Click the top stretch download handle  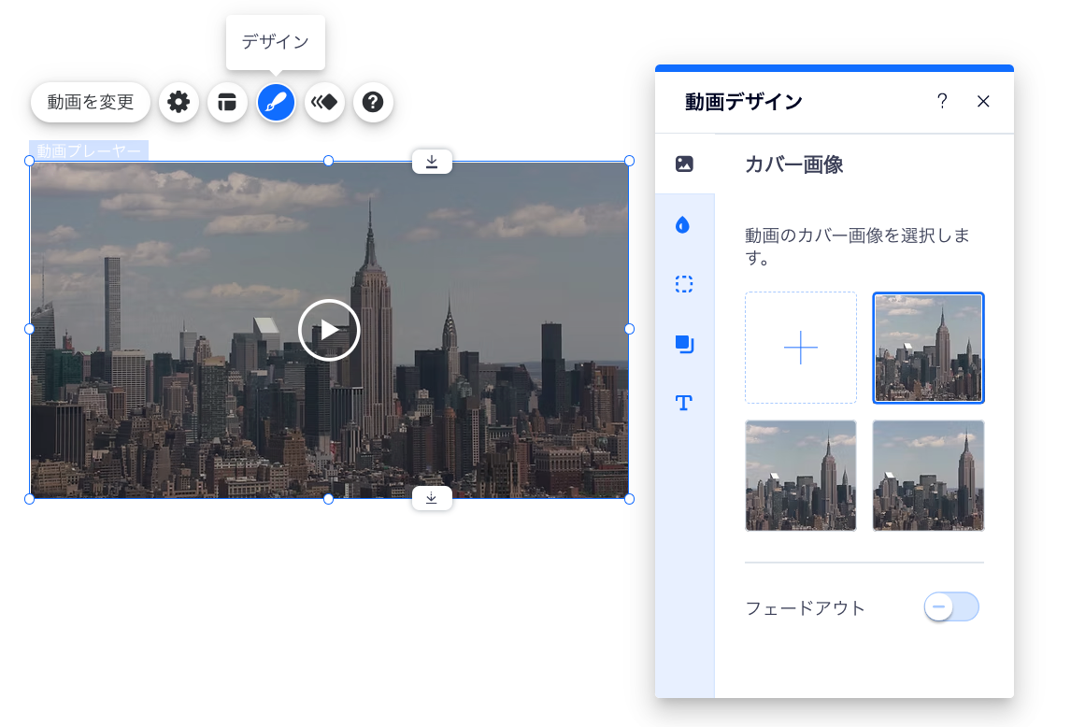tap(432, 162)
